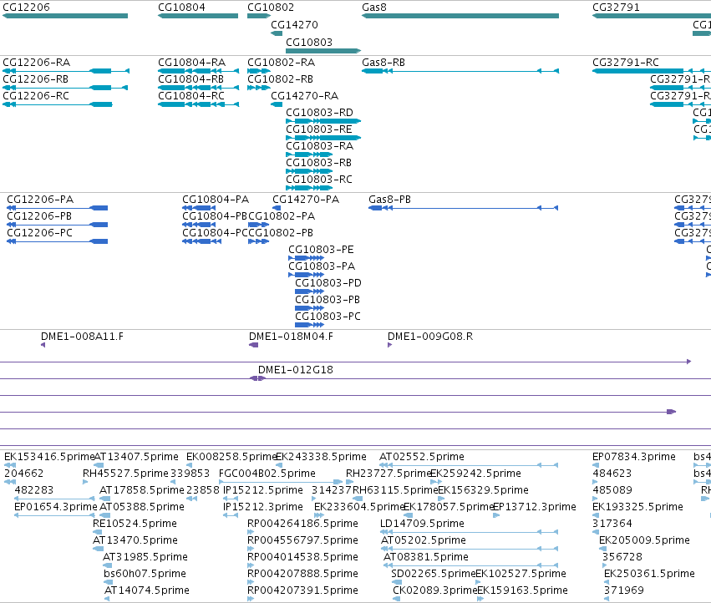Viewport: 711px width, 603px height.
Task: Click EST RP004264186.5prime
Action: (251, 532)
